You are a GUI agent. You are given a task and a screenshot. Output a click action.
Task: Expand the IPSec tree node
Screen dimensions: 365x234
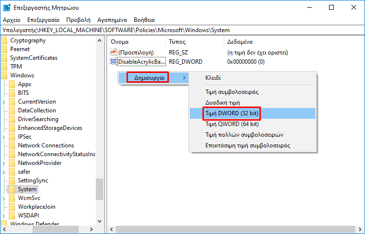pos(4,137)
